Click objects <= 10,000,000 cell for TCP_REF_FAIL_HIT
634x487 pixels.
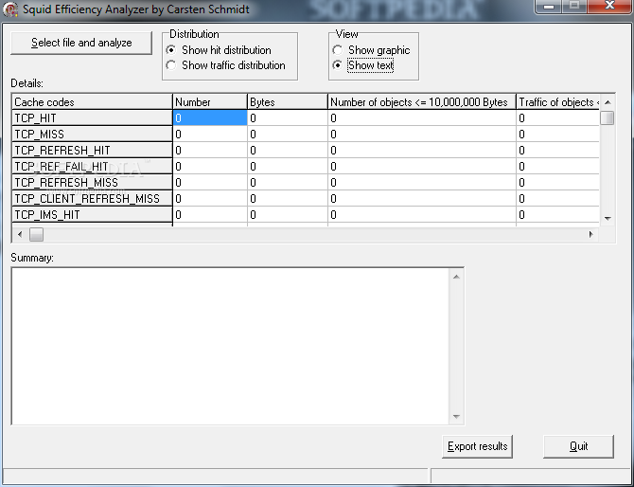click(x=422, y=167)
